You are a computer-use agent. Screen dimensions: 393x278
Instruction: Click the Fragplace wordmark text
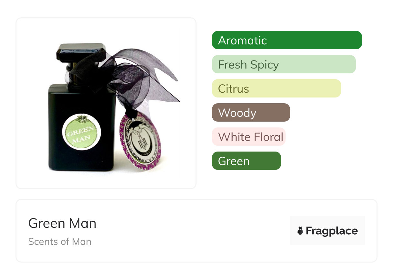[332, 231]
